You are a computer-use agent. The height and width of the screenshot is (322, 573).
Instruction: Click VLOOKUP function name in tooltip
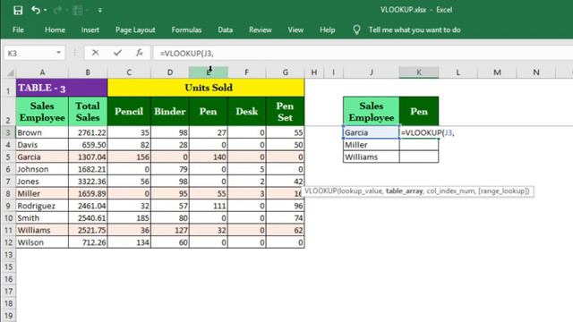click(x=321, y=191)
